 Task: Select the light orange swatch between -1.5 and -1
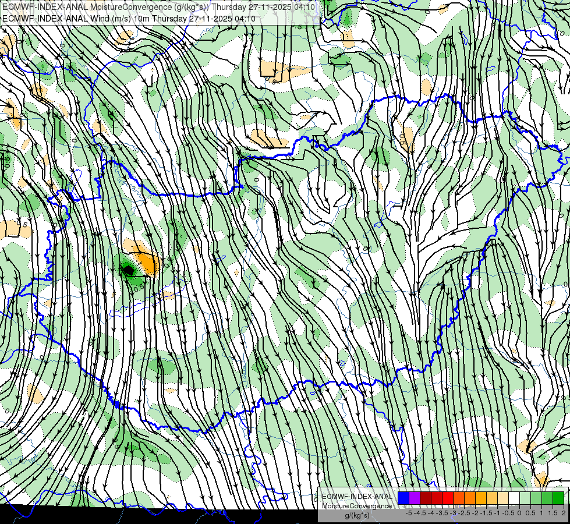pyautogui.click(x=492, y=498)
